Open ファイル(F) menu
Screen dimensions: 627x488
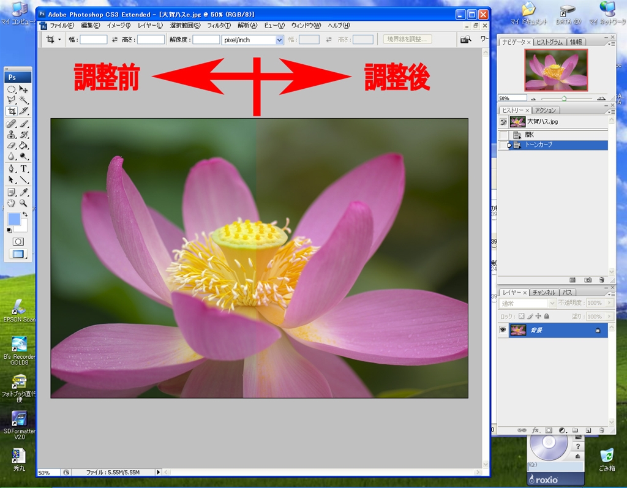coord(62,25)
